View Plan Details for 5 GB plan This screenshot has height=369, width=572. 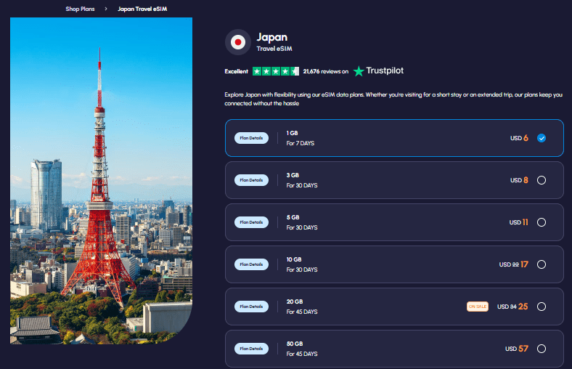tap(252, 222)
